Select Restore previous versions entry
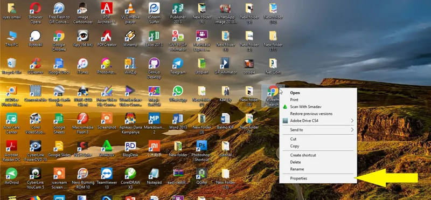The image size is (431, 200). click(318, 114)
